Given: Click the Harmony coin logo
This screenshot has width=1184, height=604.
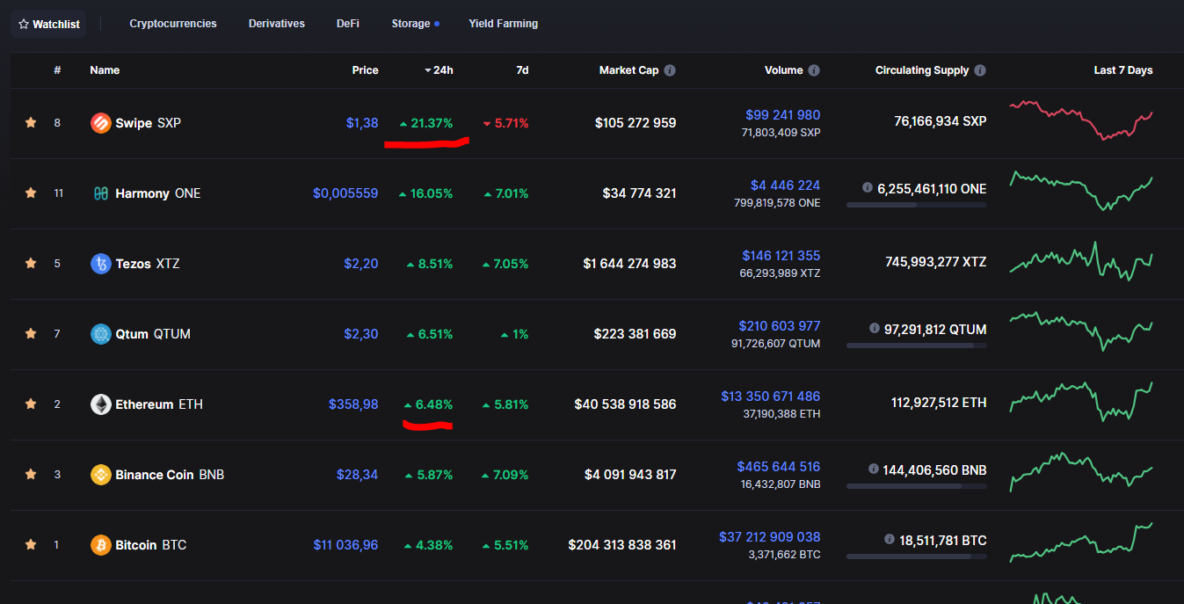Looking at the screenshot, I should tap(101, 193).
